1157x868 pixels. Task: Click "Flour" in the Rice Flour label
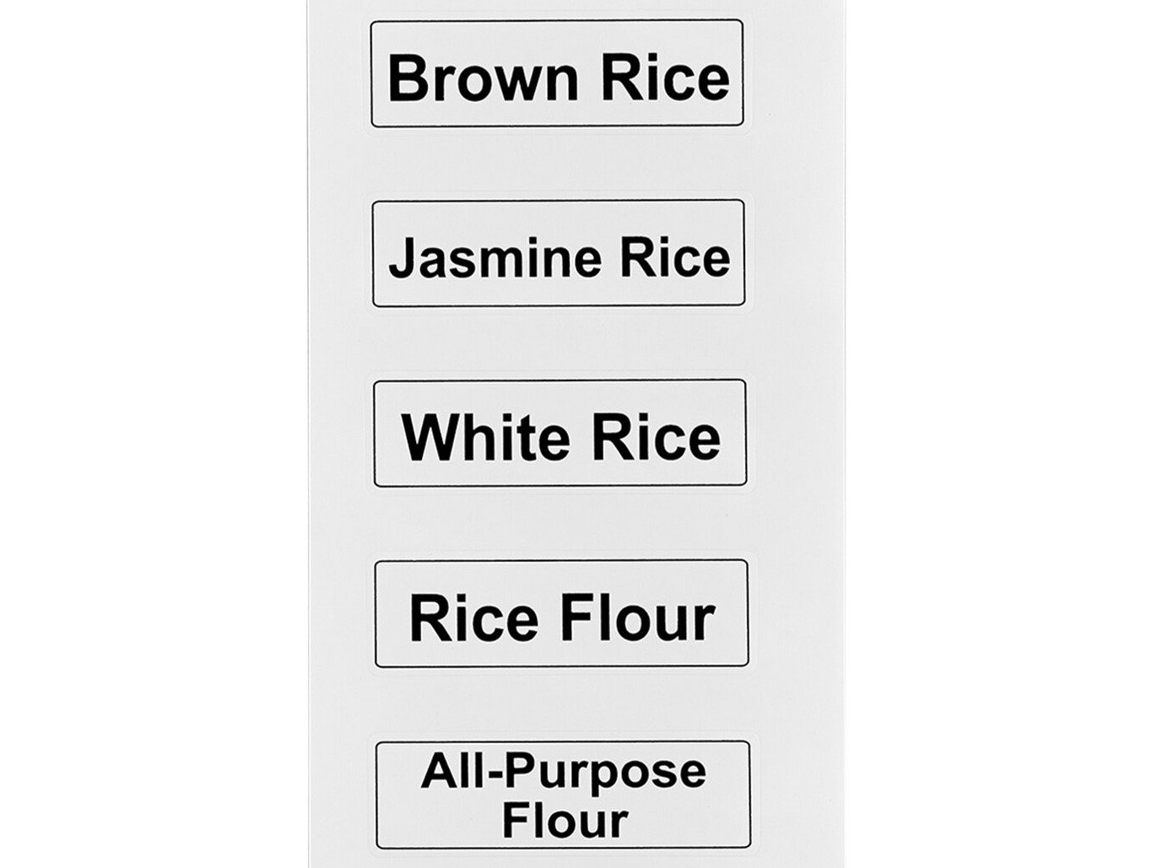tap(638, 618)
